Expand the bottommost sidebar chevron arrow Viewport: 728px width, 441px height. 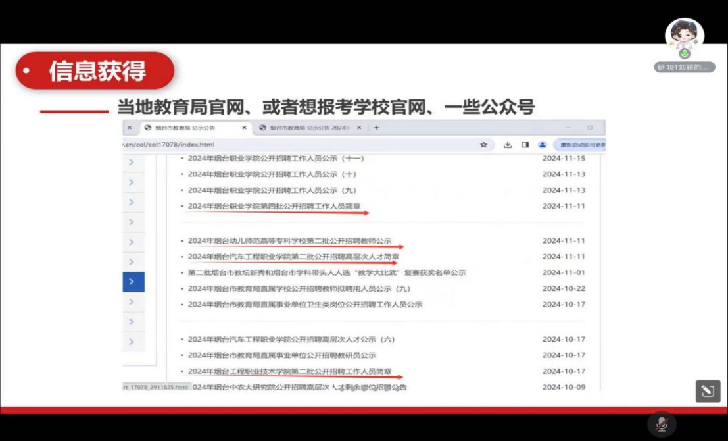(x=132, y=342)
